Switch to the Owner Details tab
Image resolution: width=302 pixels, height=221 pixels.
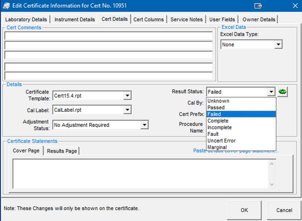259,20
